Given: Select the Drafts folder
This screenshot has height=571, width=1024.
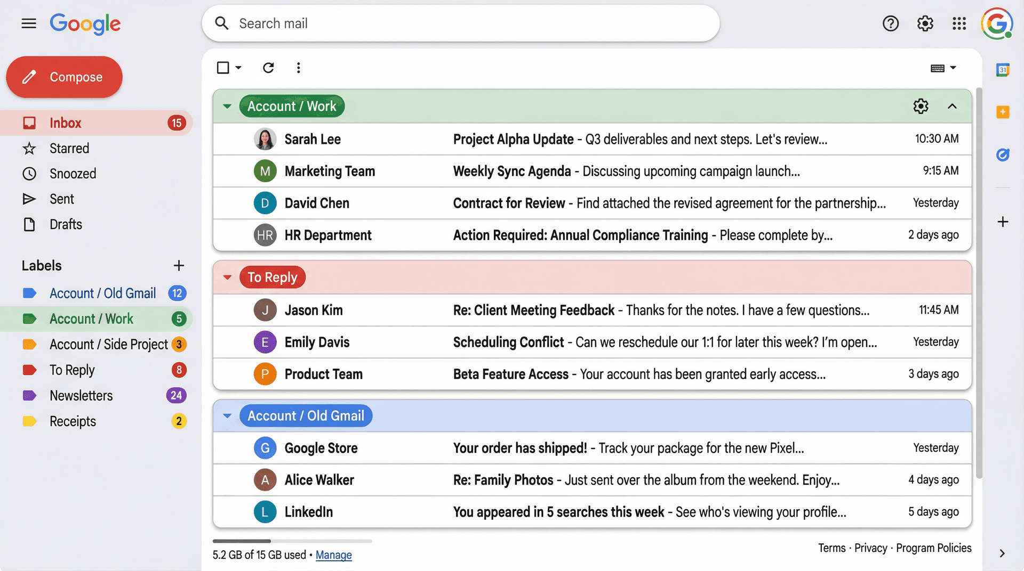Looking at the screenshot, I should (x=66, y=224).
